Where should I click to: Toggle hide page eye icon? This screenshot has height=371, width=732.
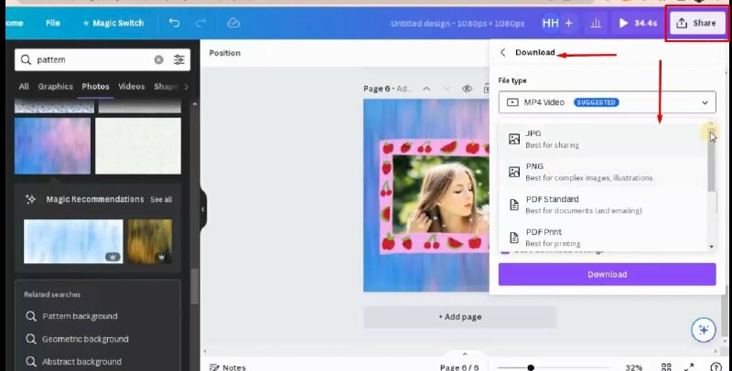click(x=467, y=89)
